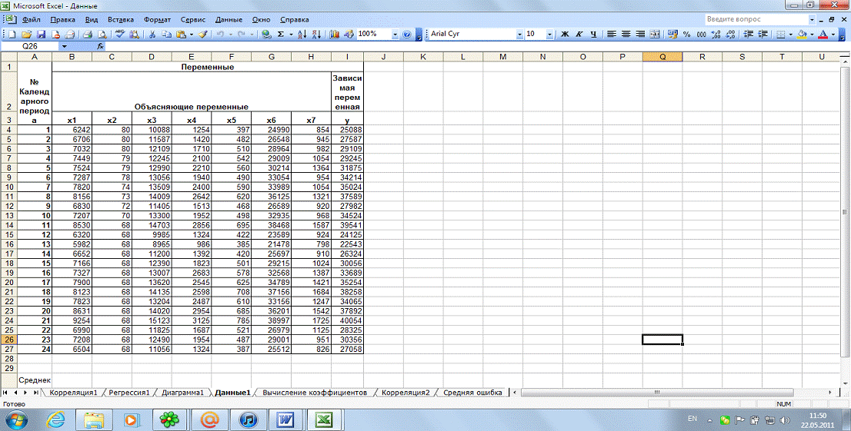
Task: Toggle italic formatting (К button)
Action: 579,35
